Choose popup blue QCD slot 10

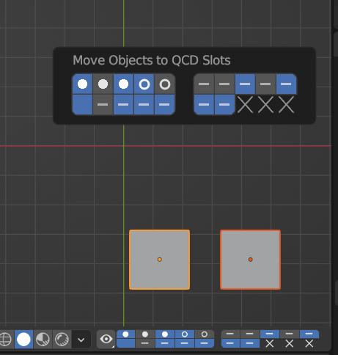pyautogui.click(x=286, y=84)
